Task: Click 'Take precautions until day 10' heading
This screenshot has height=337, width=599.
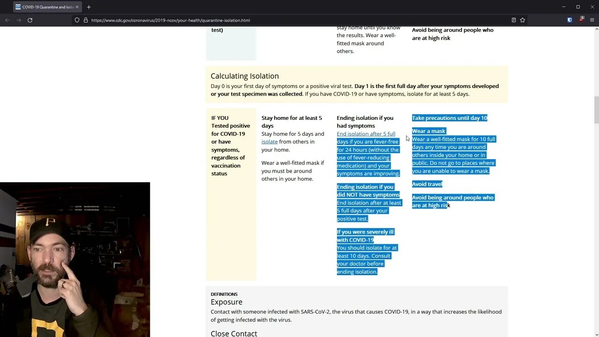Action: tap(449, 118)
